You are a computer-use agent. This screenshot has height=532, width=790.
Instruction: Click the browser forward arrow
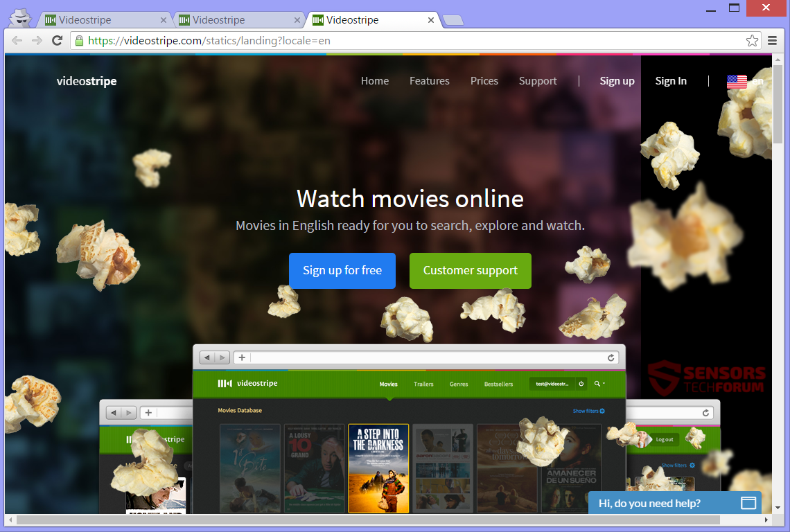click(37, 41)
